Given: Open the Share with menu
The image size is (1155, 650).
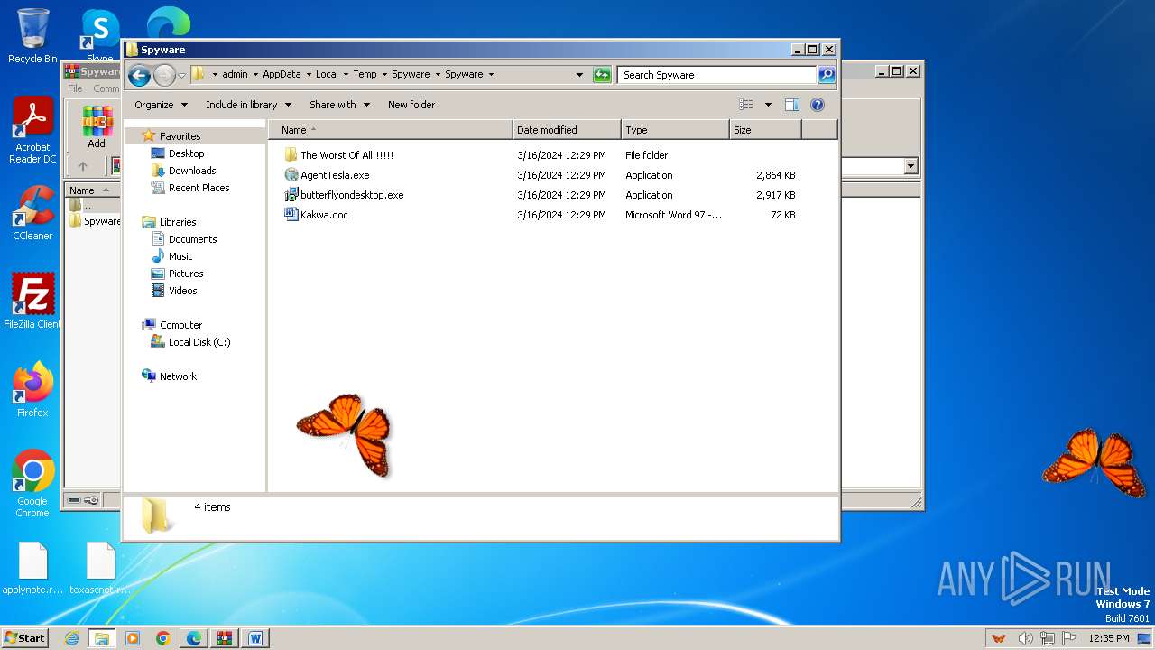Looking at the screenshot, I should pos(339,105).
